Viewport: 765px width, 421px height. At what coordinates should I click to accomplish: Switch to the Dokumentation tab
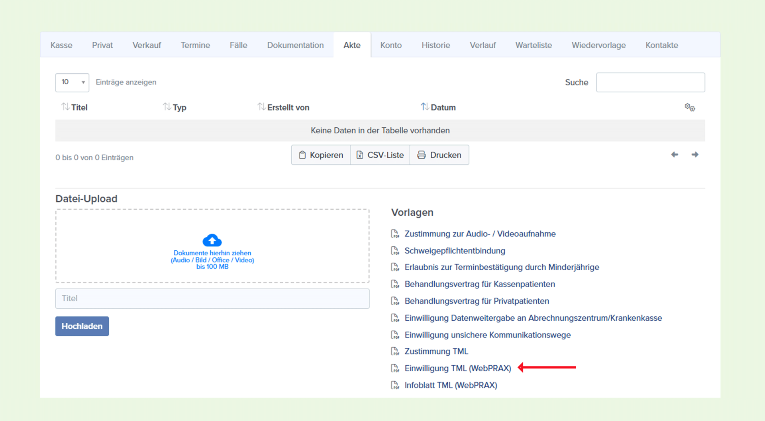coord(295,45)
